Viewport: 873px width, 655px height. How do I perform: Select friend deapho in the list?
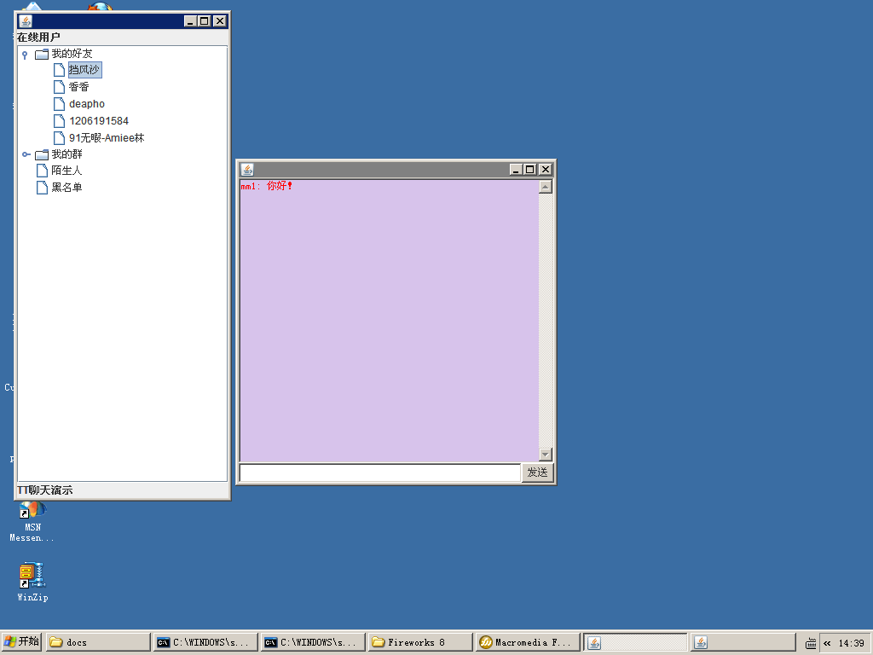pos(87,104)
